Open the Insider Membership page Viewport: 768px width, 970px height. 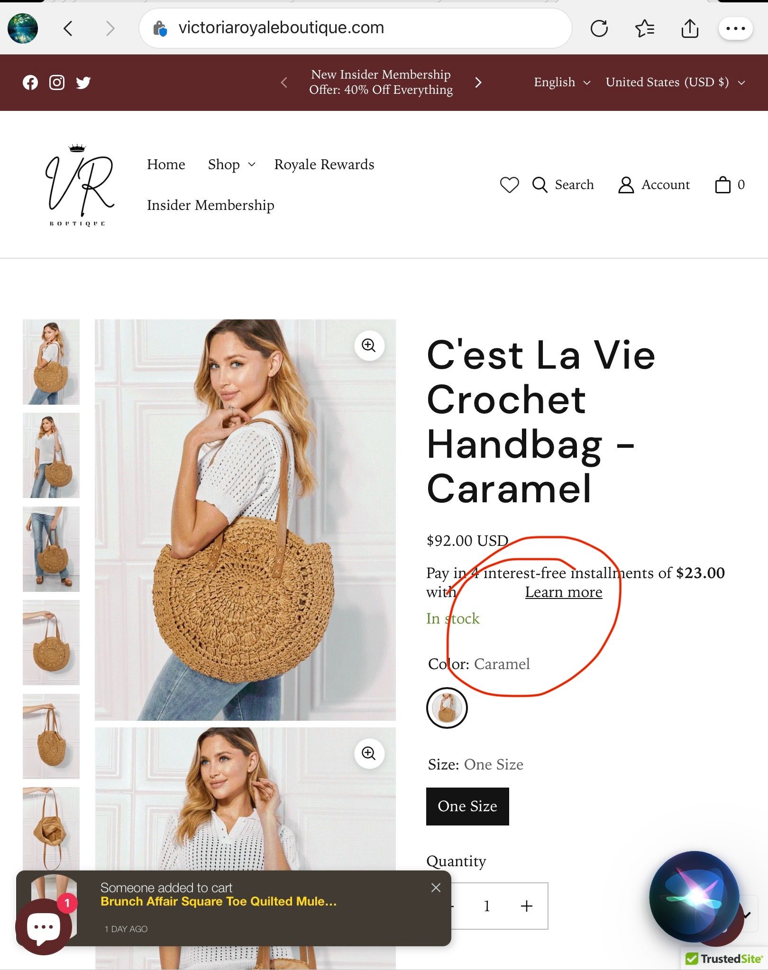pyautogui.click(x=210, y=205)
